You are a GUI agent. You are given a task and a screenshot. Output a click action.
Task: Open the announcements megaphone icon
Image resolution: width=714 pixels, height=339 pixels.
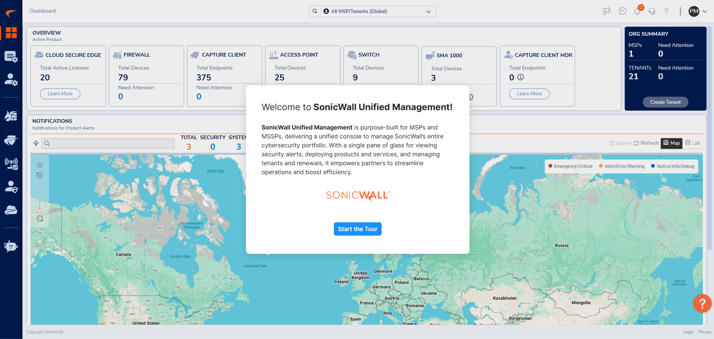[606, 11]
